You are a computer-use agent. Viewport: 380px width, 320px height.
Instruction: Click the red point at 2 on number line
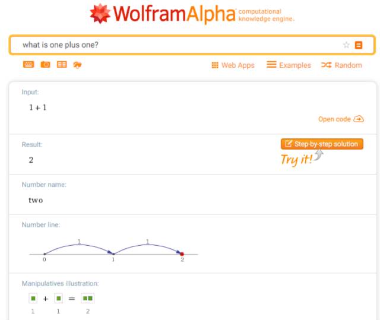(182, 254)
